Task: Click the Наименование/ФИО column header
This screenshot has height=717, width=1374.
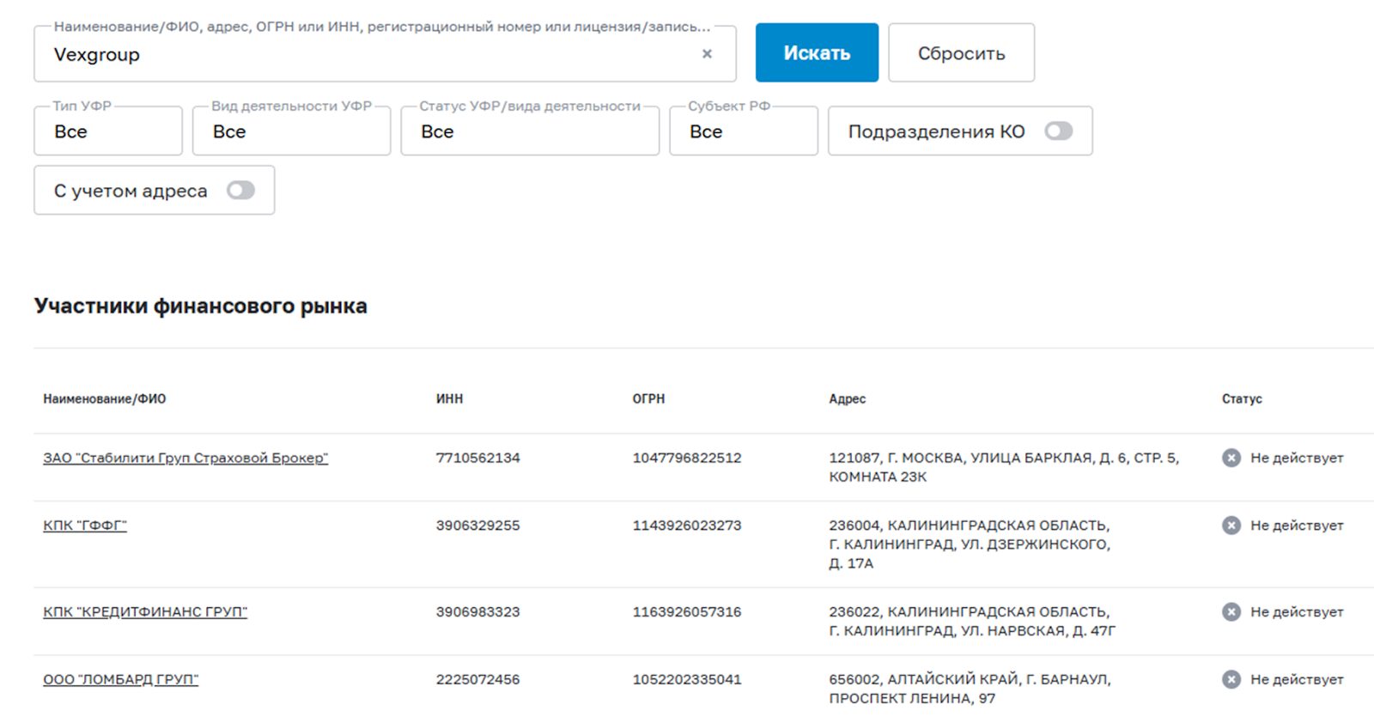Action: click(105, 398)
